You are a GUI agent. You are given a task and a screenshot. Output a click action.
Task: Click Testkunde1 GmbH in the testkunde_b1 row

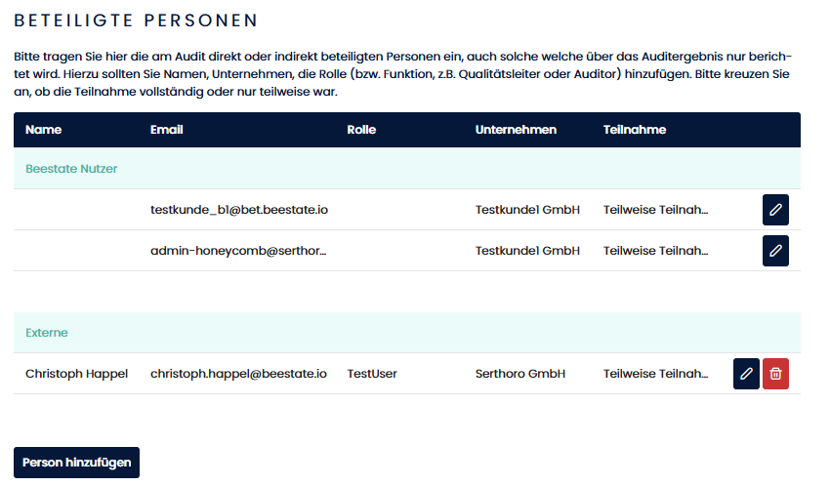(527, 210)
